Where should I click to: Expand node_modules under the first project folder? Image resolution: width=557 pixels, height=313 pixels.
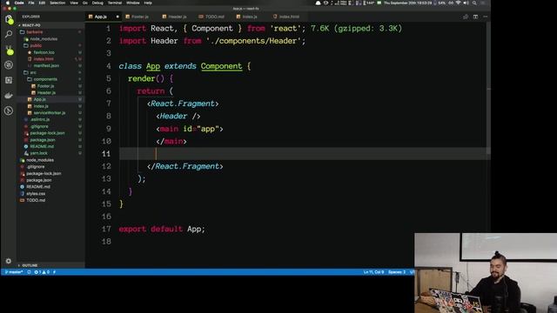44,38
